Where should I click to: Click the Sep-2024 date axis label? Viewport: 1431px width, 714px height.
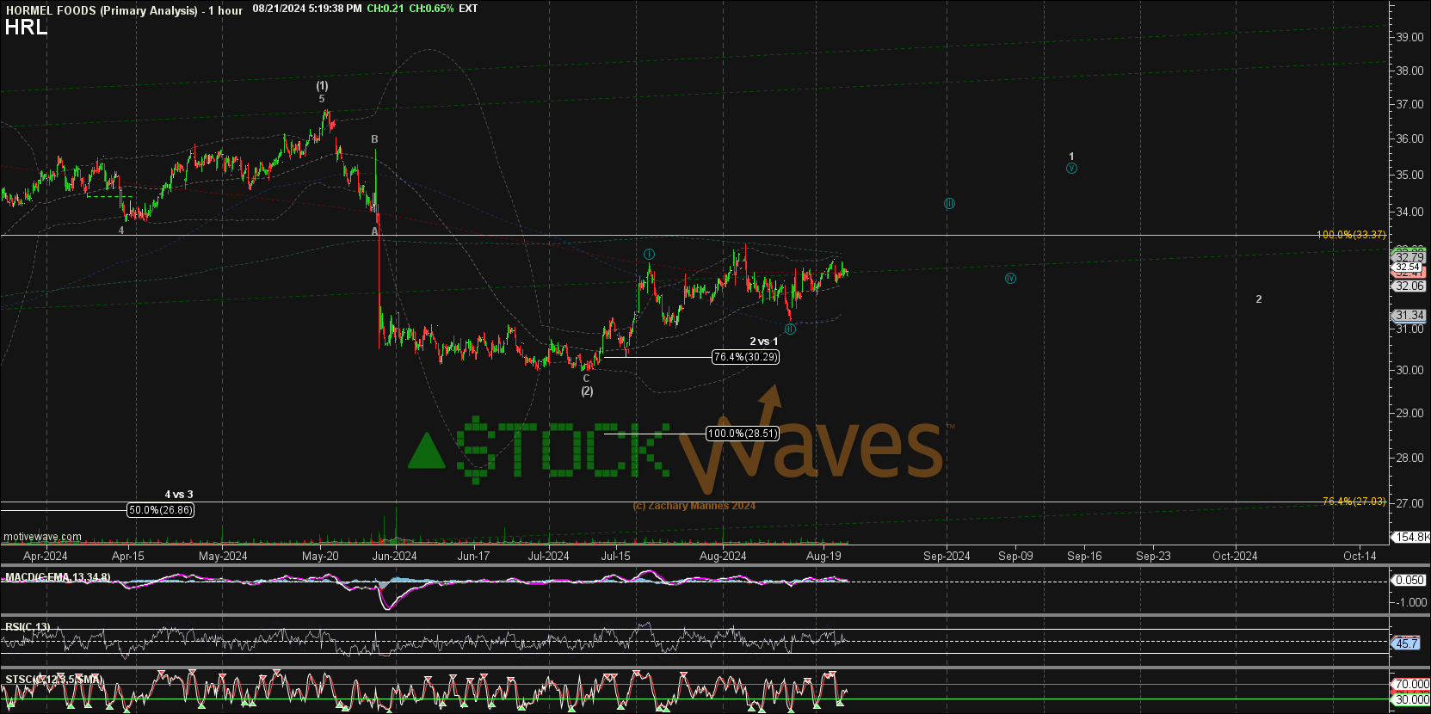(947, 556)
